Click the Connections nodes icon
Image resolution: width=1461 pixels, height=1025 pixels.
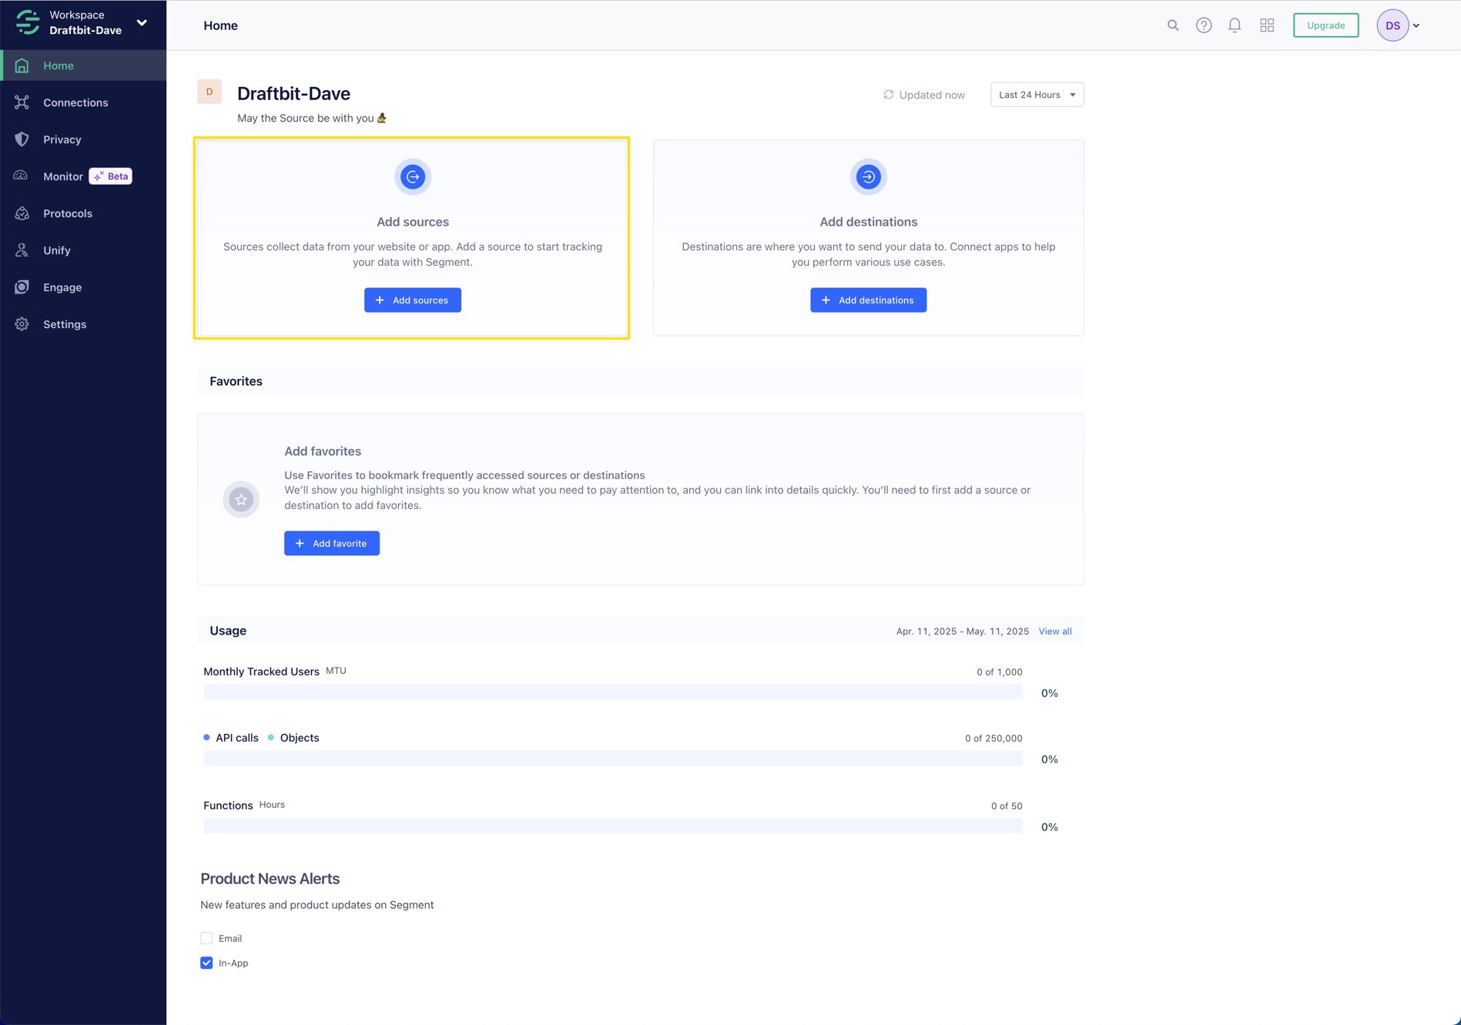[x=22, y=102]
